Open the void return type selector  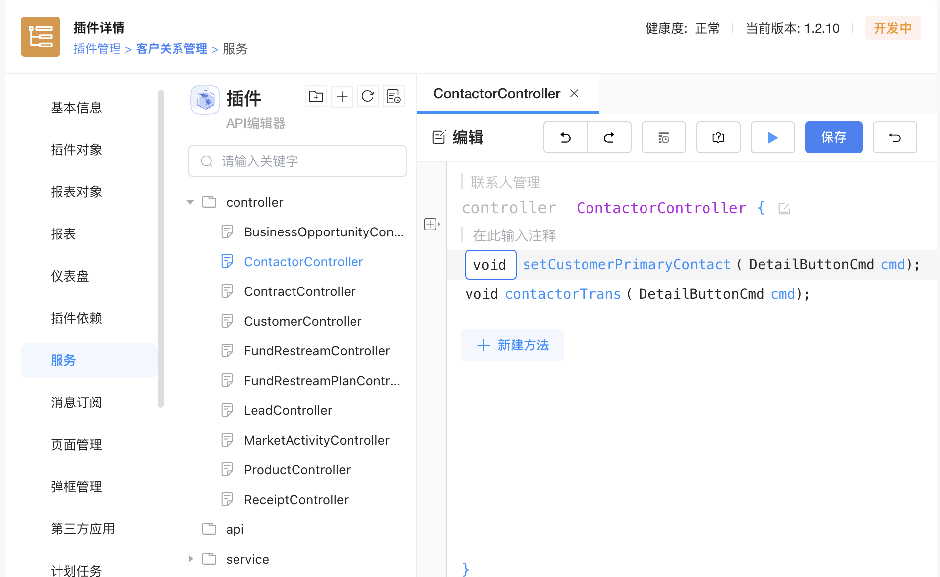click(x=490, y=265)
